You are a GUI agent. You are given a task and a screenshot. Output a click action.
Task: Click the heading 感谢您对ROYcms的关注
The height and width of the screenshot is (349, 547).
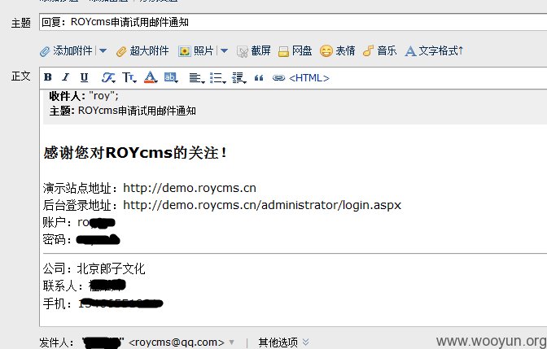tap(135, 153)
